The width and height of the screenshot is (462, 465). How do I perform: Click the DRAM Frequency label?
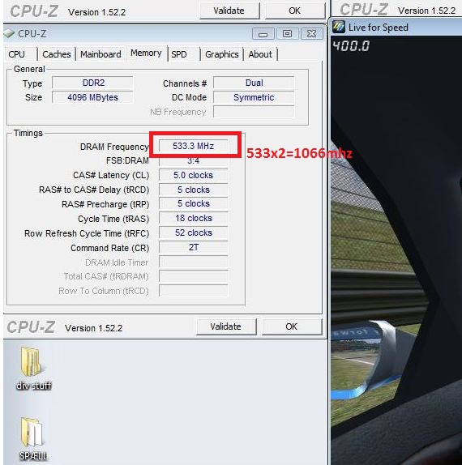pos(114,147)
